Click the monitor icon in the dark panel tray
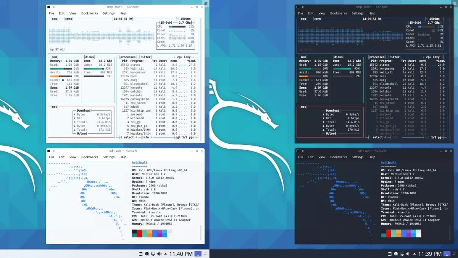The width and height of the screenshot is (458, 258). [402, 254]
